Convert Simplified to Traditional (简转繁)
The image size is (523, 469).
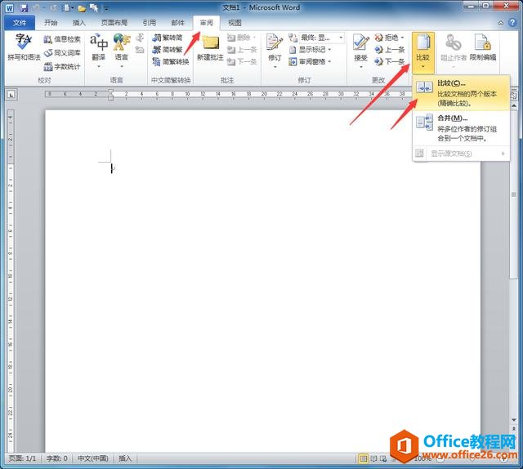point(168,50)
